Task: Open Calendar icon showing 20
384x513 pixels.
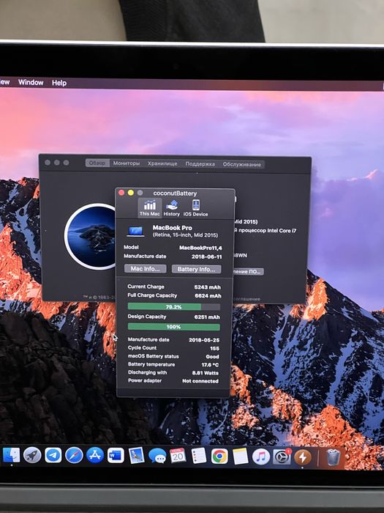Action: coord(178,455)
